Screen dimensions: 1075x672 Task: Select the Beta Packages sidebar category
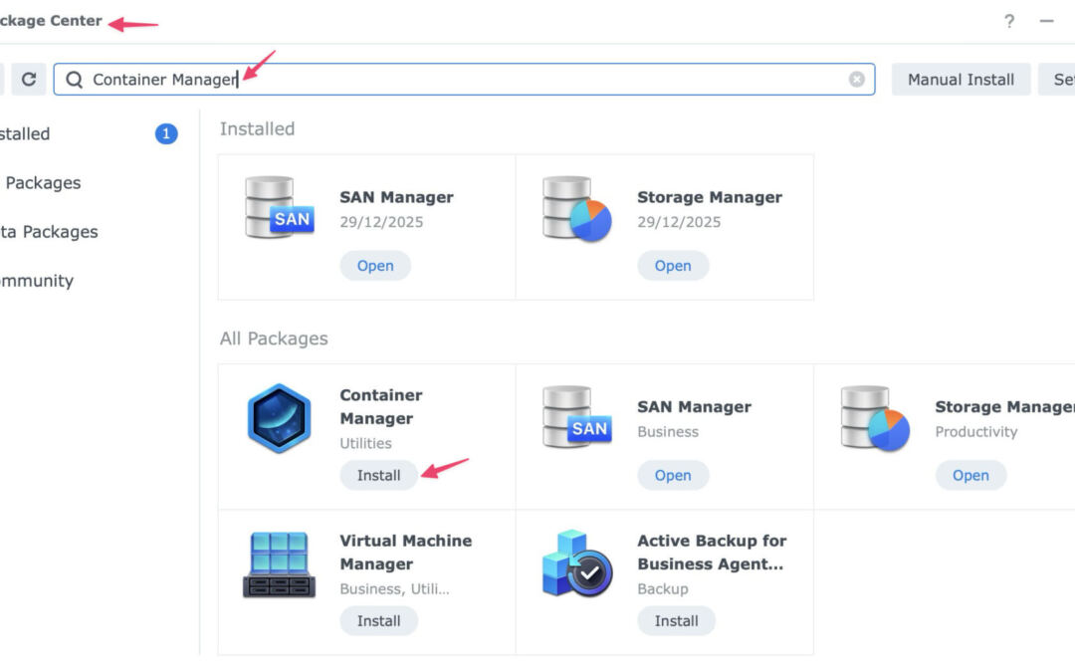50,232
